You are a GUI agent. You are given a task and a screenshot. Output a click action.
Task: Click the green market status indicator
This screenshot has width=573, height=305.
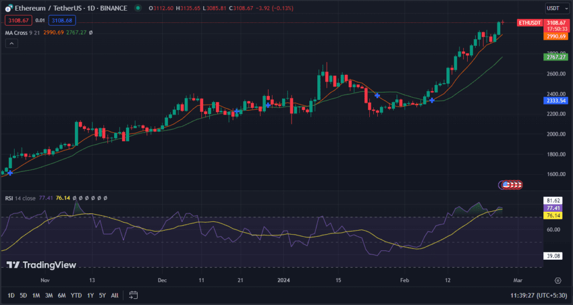tap(138, 8)
